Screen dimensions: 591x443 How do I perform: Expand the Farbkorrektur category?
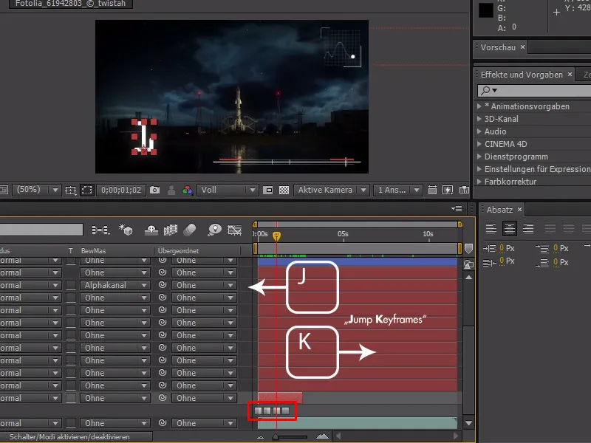(479, 181)
